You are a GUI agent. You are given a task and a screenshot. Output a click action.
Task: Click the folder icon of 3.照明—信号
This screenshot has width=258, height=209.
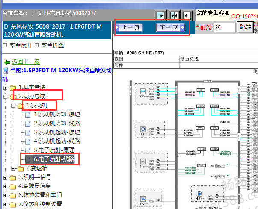click(x=13, y=178)
